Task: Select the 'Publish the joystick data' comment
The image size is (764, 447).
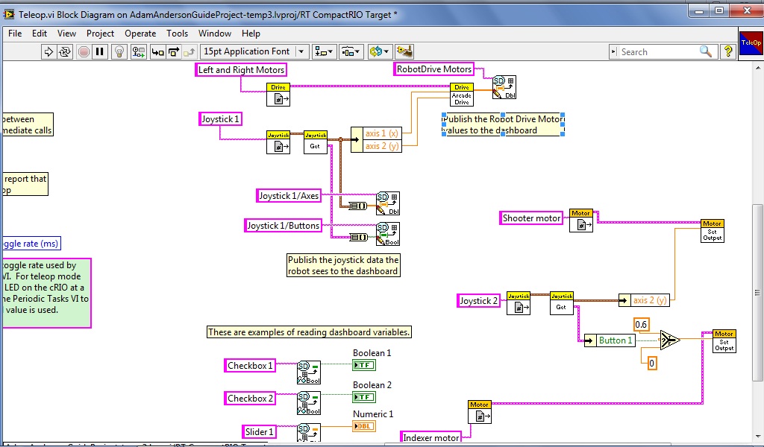Action: pos(343,265)
